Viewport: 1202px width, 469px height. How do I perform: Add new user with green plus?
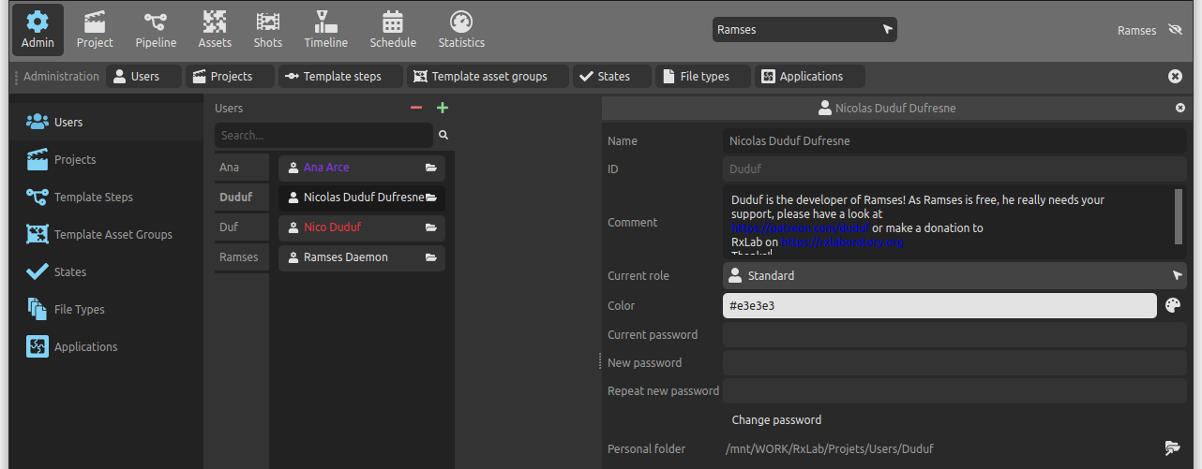pos(443,108)
